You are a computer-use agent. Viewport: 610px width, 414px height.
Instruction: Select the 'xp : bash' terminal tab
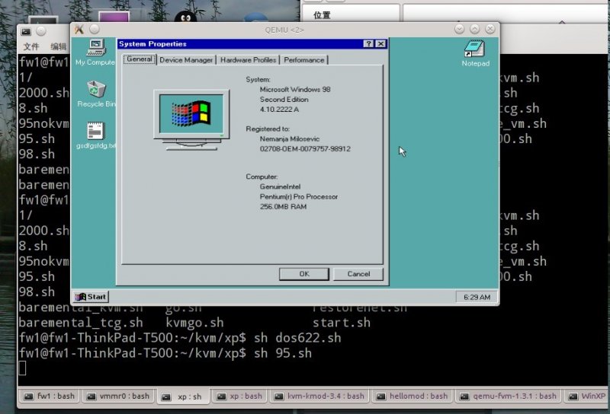click(x=239, y=396)
